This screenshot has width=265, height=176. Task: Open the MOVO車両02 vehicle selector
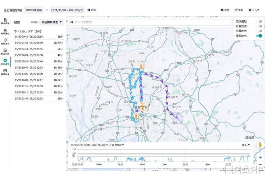coord(34,10)
